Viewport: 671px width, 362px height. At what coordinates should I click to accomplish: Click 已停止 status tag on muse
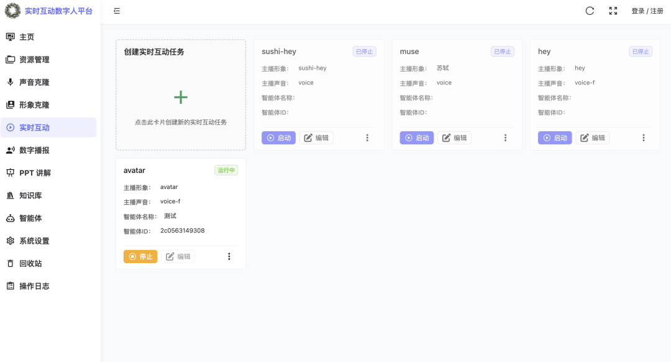[503, 52]
